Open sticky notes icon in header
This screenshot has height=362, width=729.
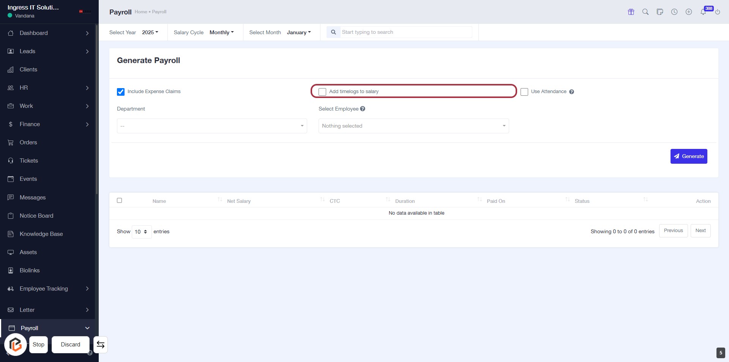(x=660, y=12)
